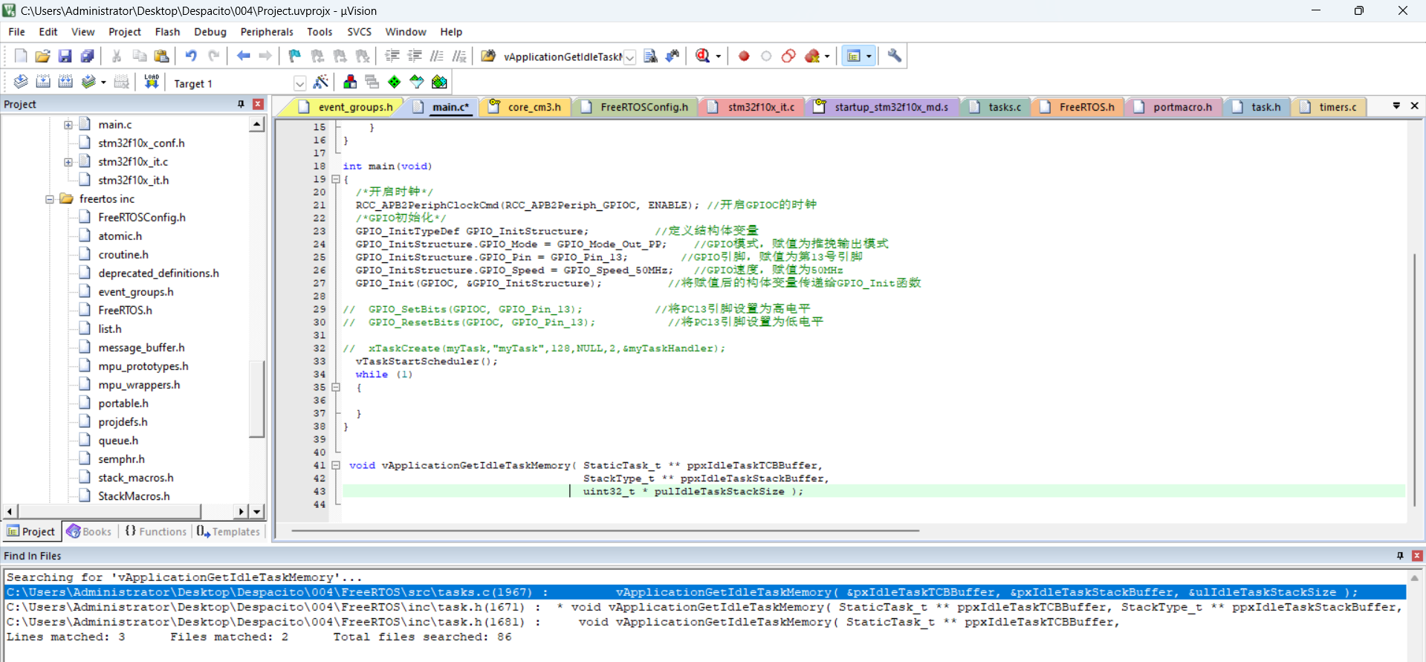
Task: Open a file using the folder icon
Action: [x=43, y=56]
